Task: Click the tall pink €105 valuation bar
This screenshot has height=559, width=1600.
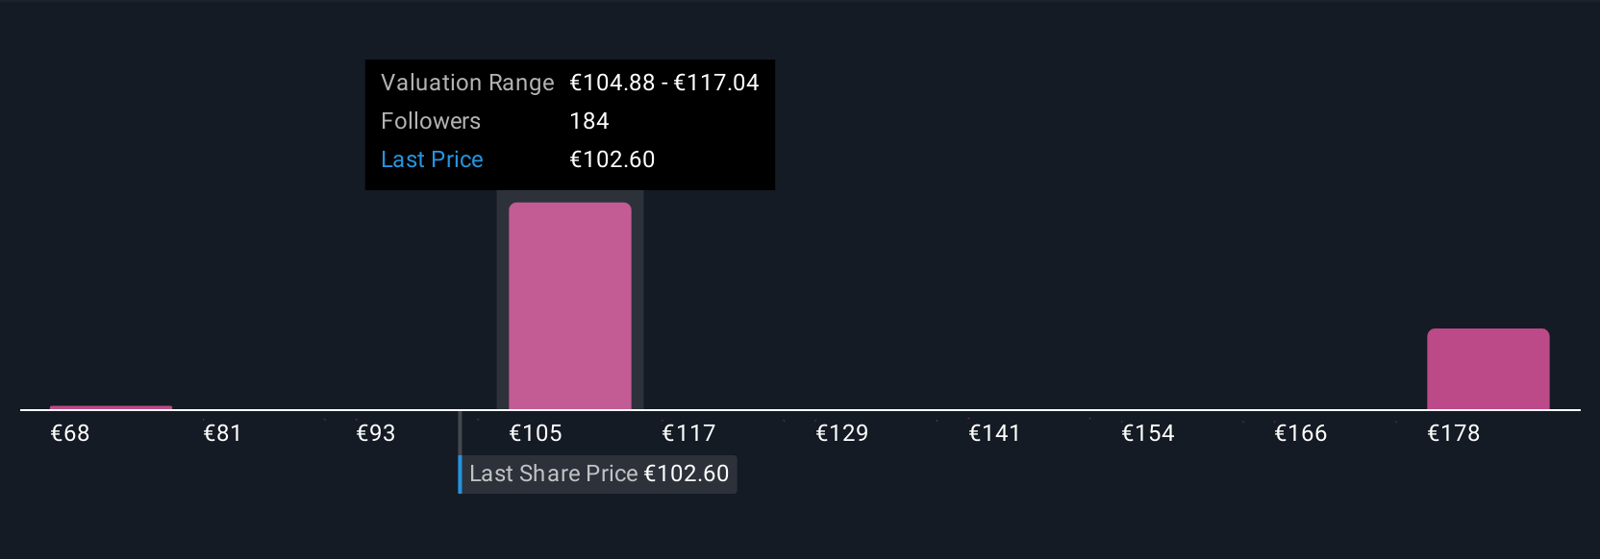Action: pyautogui.click(x=570, y=306)
